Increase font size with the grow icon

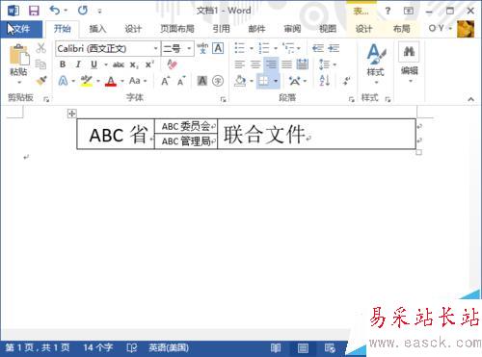(x=166, y=81)
